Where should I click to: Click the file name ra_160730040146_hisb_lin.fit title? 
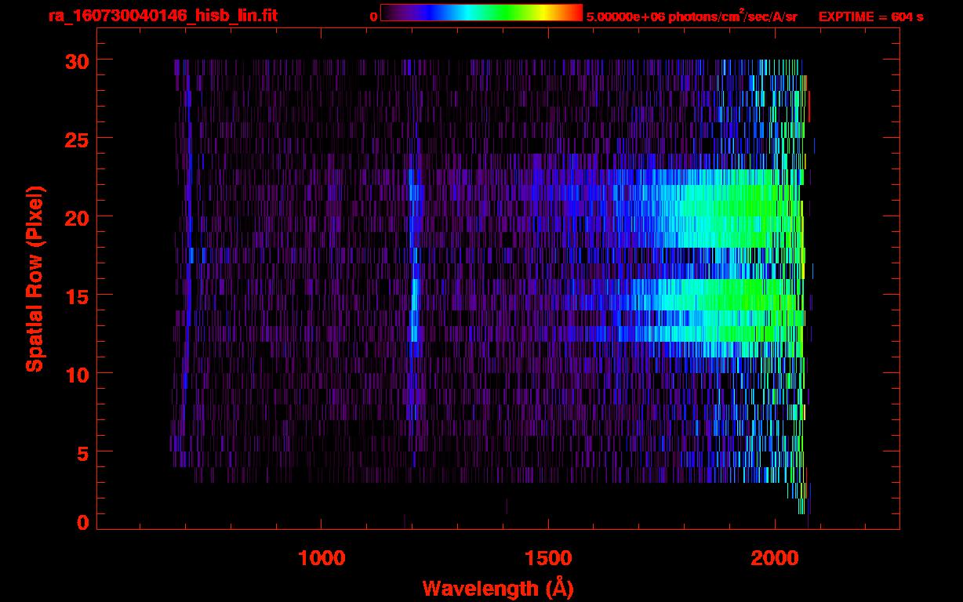click(x=162, y=16)
